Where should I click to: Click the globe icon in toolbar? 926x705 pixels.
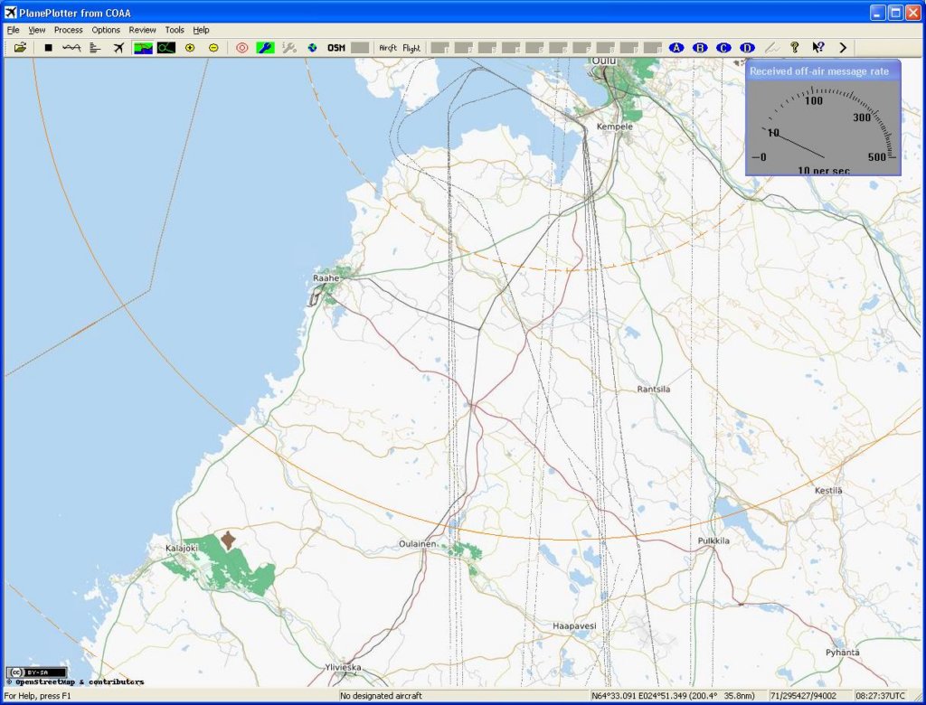pyautogui.click(x=312, y=48)
